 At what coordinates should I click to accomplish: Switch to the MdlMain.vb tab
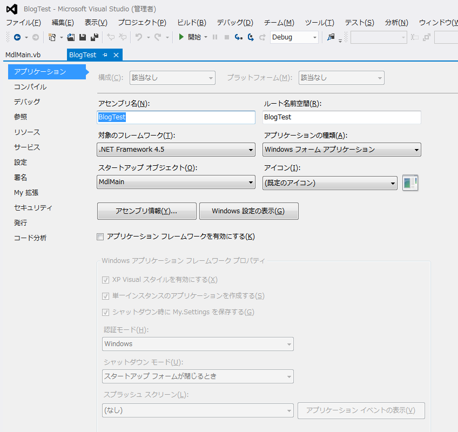23,55
